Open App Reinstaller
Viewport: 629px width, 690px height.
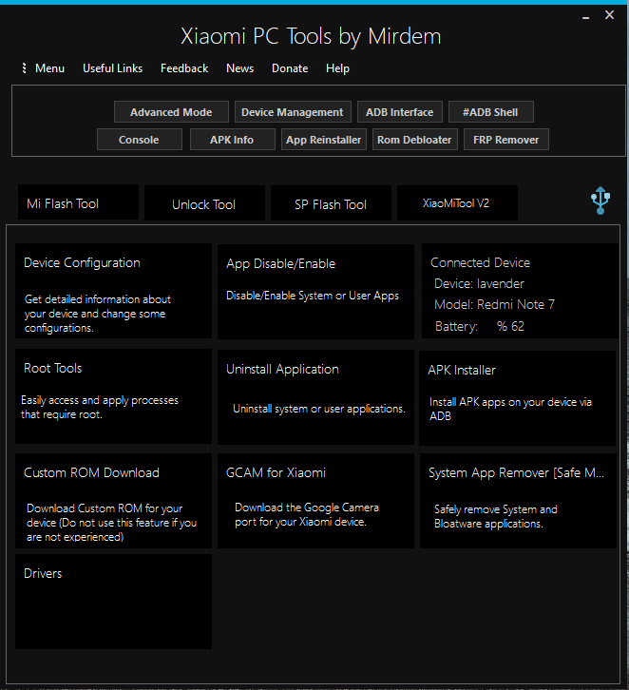tap(324, 140)
